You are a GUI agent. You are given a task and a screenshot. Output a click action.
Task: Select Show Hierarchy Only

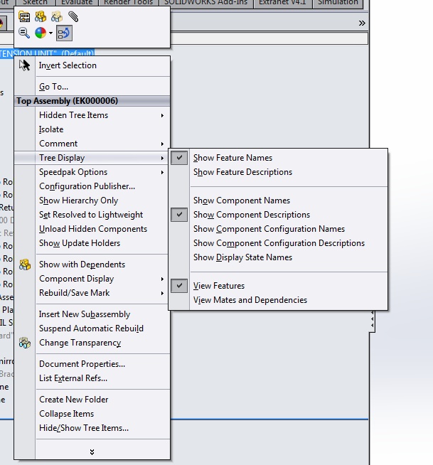click(92, 201)
